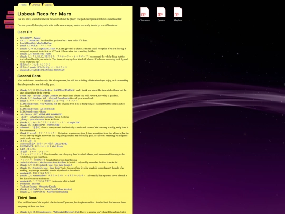The width and height of the screenshot is (285, 214).
Task: Open the KARMA@DARMA album link
Action: click(47, 90)
